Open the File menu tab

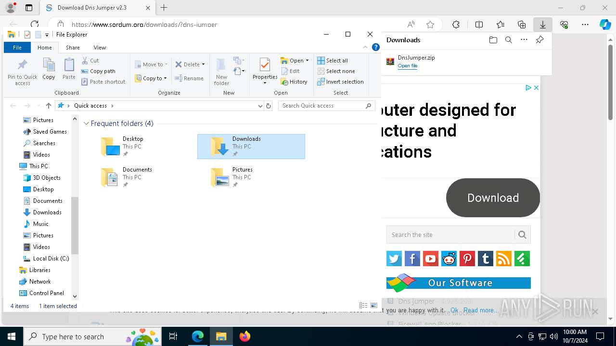(x=17, y=48)
